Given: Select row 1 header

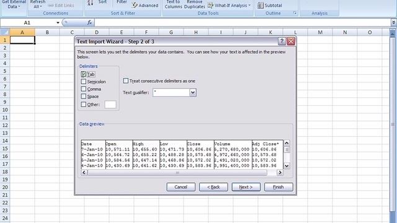Looking at the screenshot, I should [x=5, y=40].
